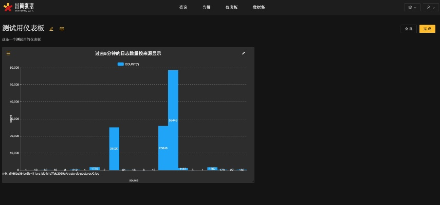Click the book icon next to dashboard title

point(62,29)
